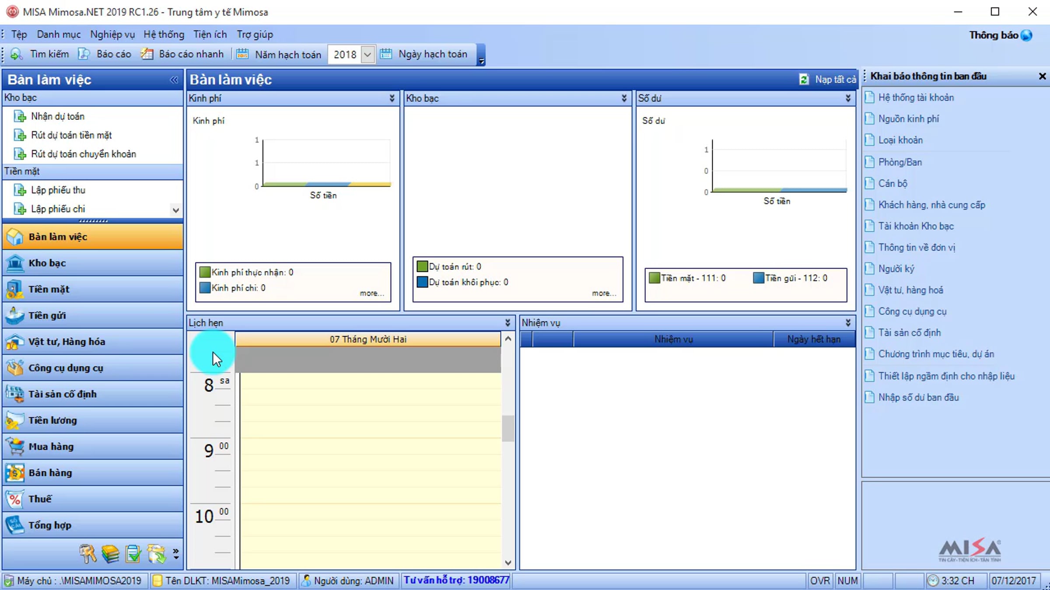The width and height of the screenshot is (1050, 590).
Task: Click the Thuế percent icon
Action: (15, 499)
